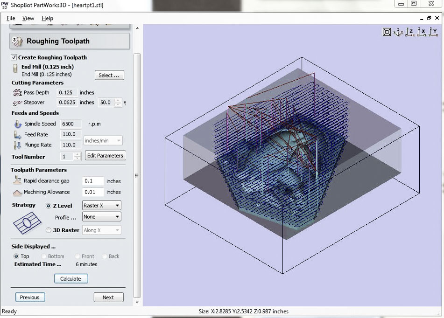Viewport: 444px width, 318px height.
Task: Click the Stepover icon
Action: click(x=17, y=103)
